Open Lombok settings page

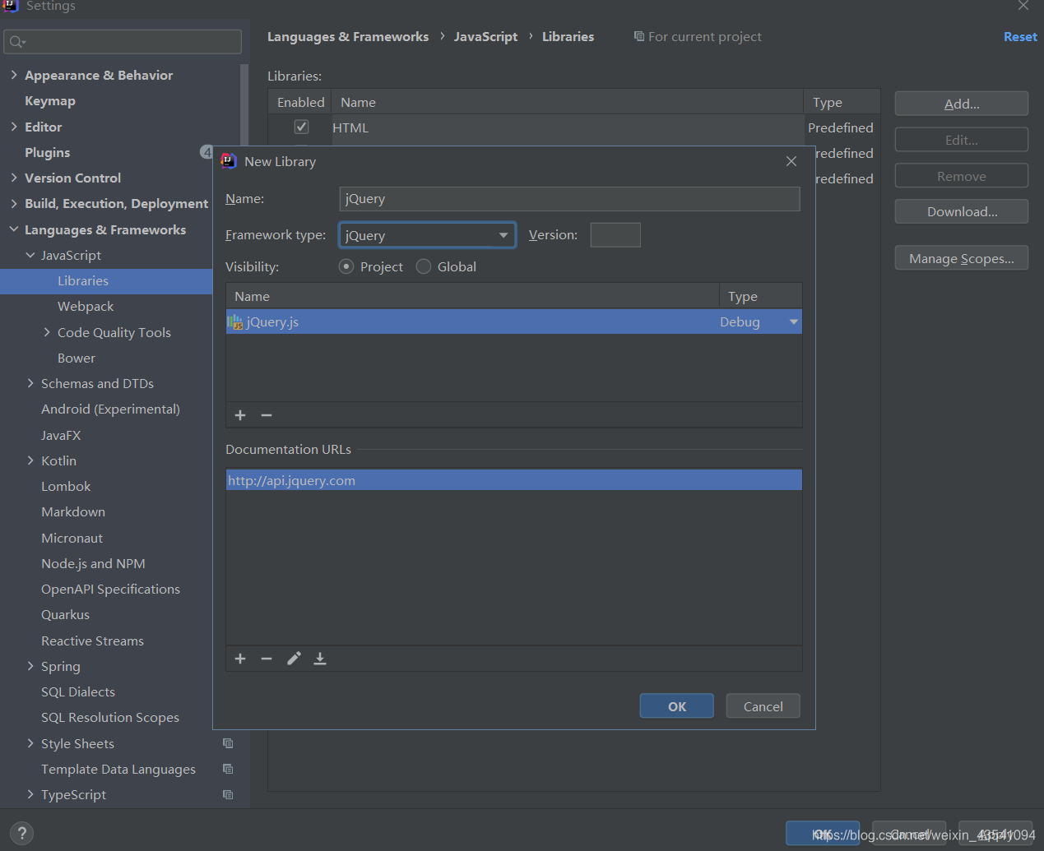point(66,486)
